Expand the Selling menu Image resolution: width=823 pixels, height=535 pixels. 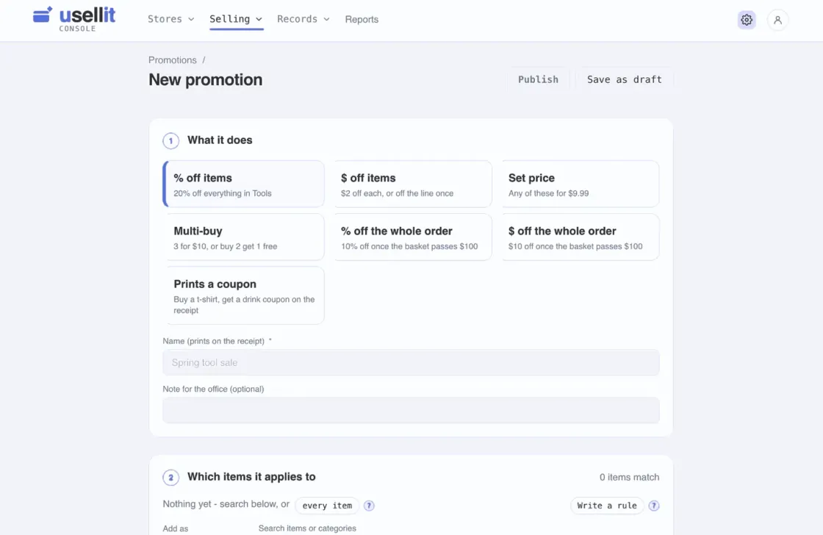click(x=236, y=19)
